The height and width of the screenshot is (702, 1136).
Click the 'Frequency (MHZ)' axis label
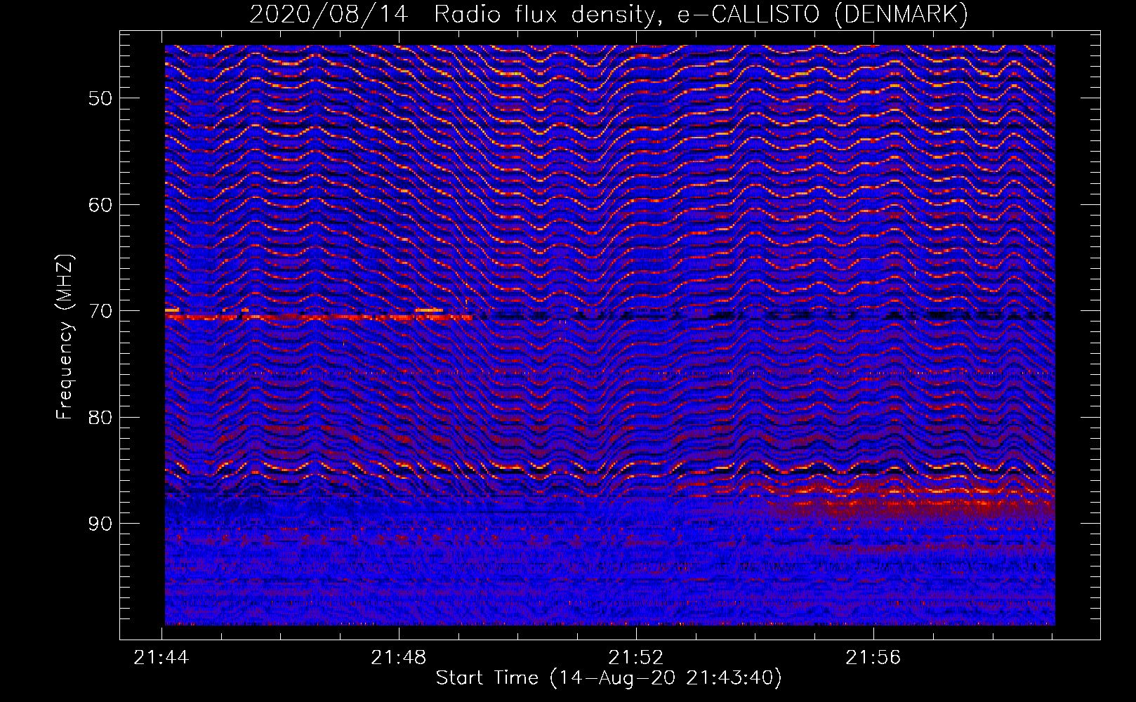(65, 336)
